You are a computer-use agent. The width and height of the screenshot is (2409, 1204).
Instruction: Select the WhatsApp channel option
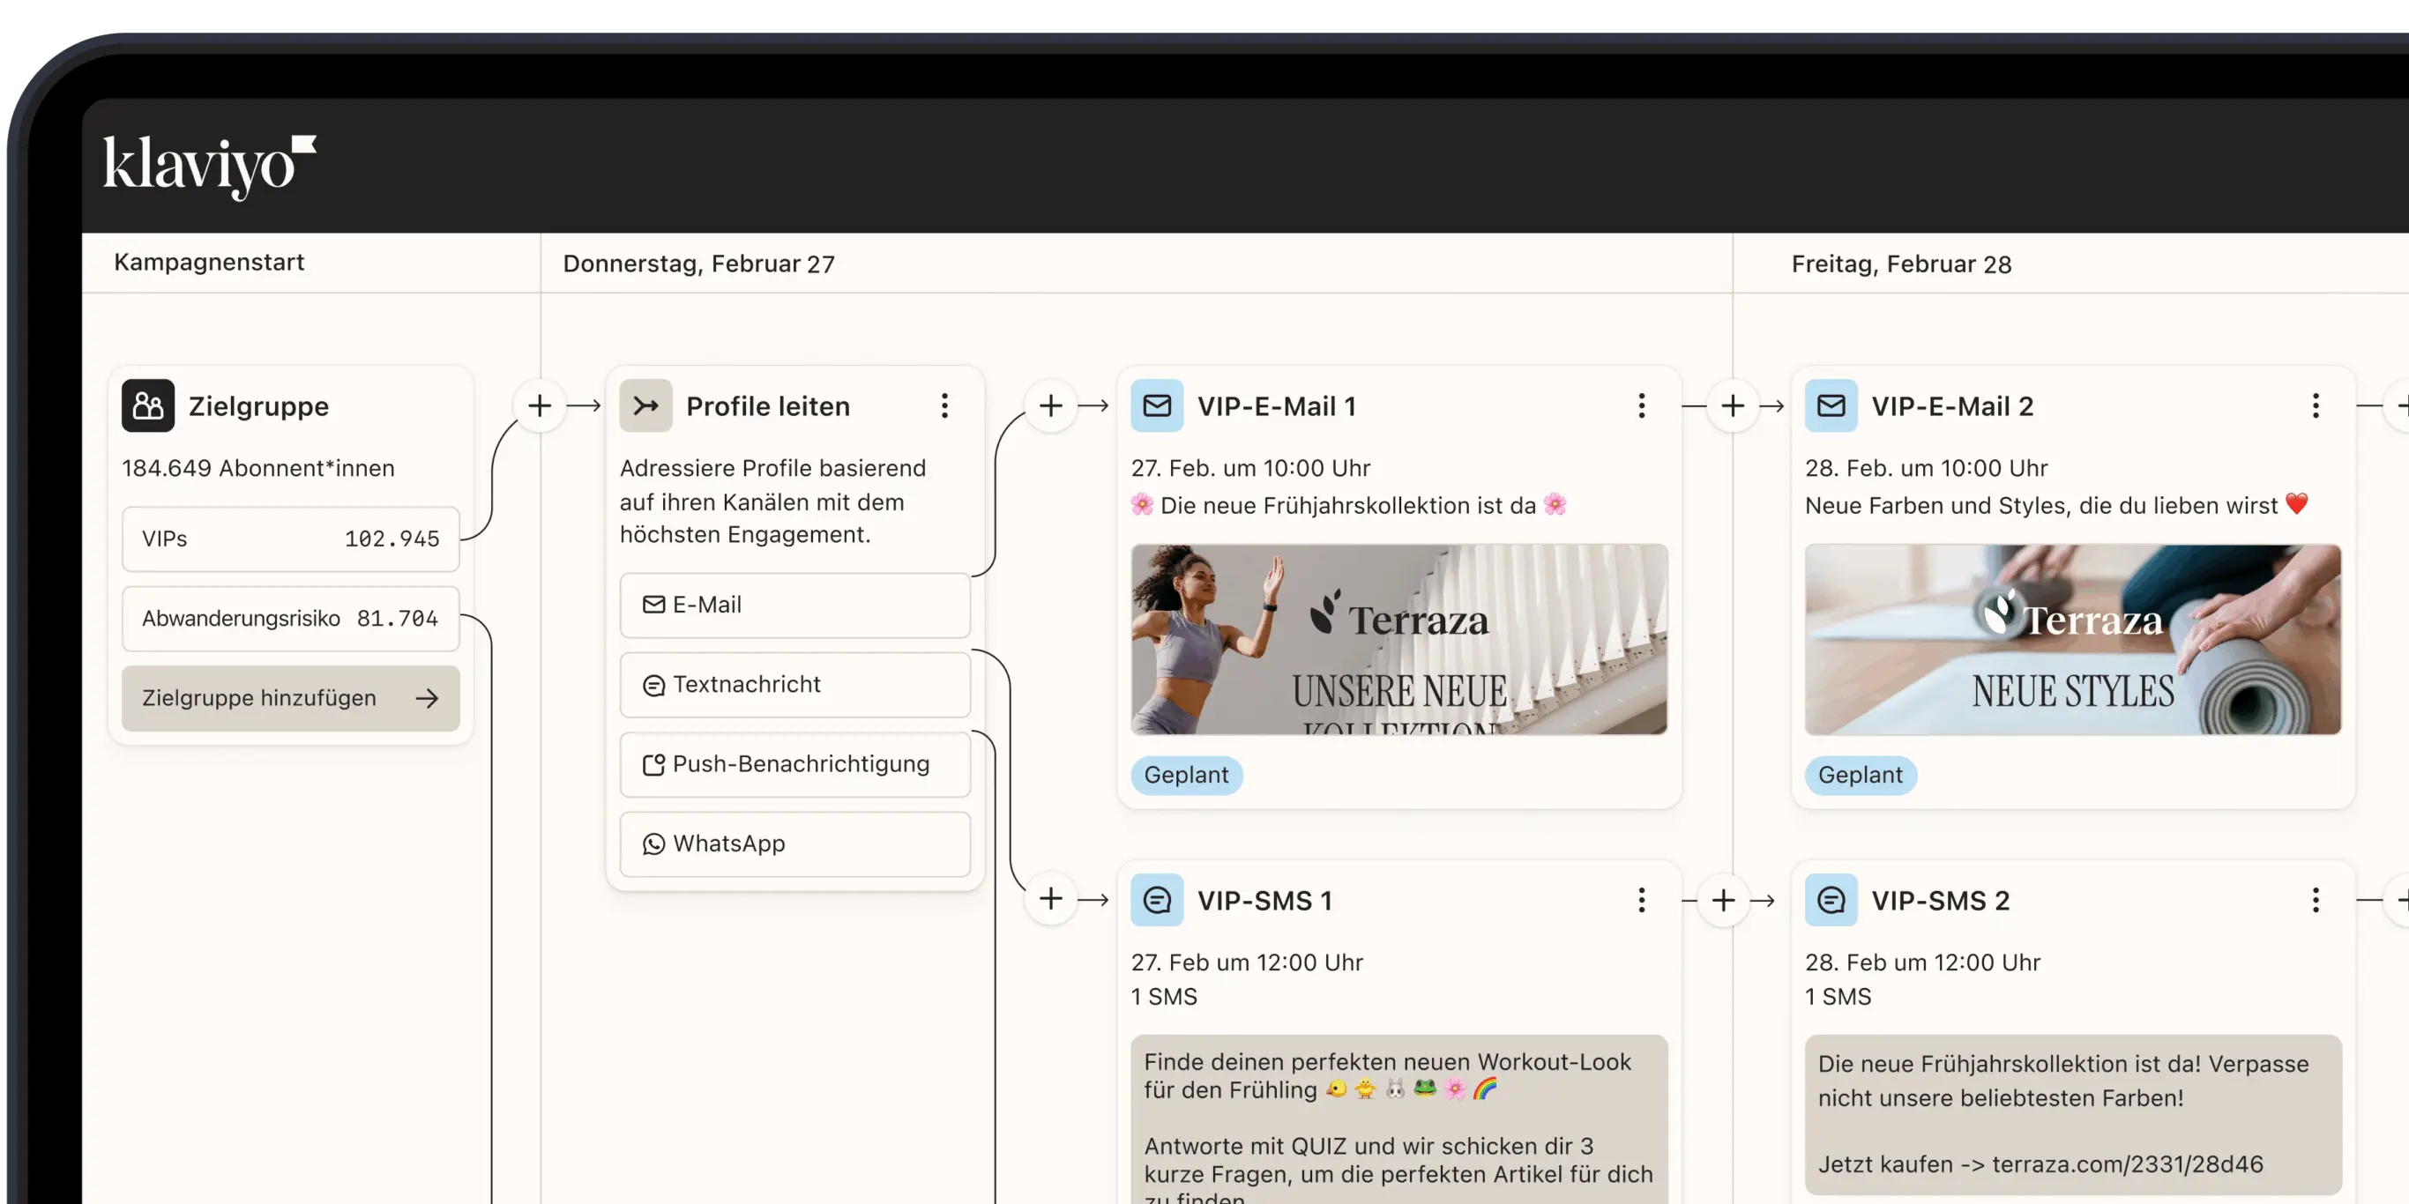(x=794, y=844)
